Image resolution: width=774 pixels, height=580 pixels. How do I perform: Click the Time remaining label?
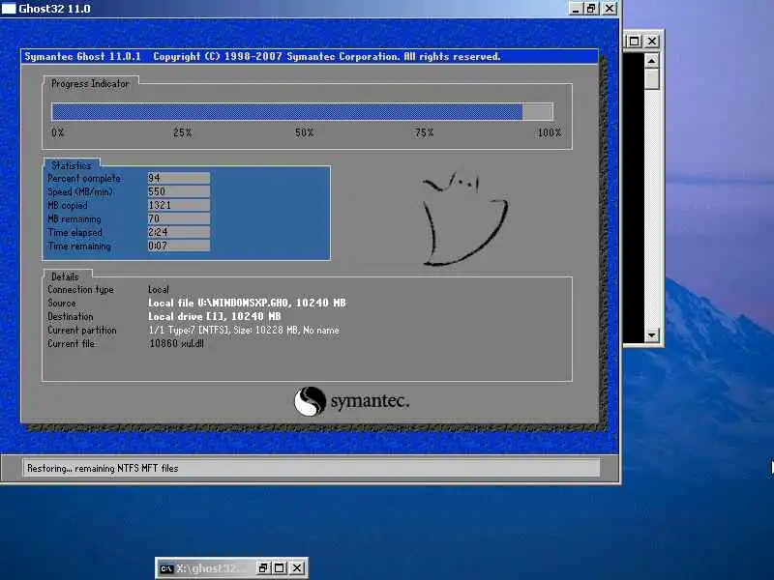(x=79, y=246)
